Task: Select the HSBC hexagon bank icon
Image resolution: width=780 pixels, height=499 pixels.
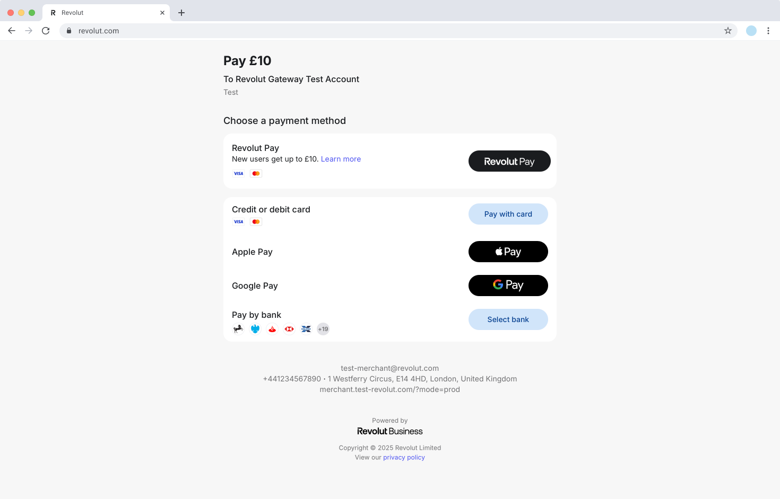Action: coord(289,328)
